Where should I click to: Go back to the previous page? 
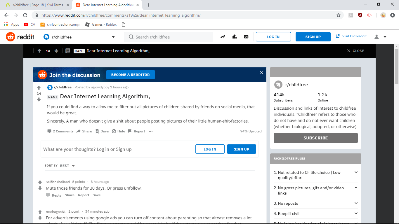click(x=6, y=15)
